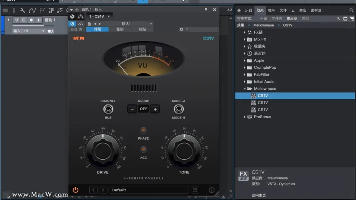The width and height of the screenshot is (356, 200).
Task: Open the inspector info icon
Action: tap(14, 11)
